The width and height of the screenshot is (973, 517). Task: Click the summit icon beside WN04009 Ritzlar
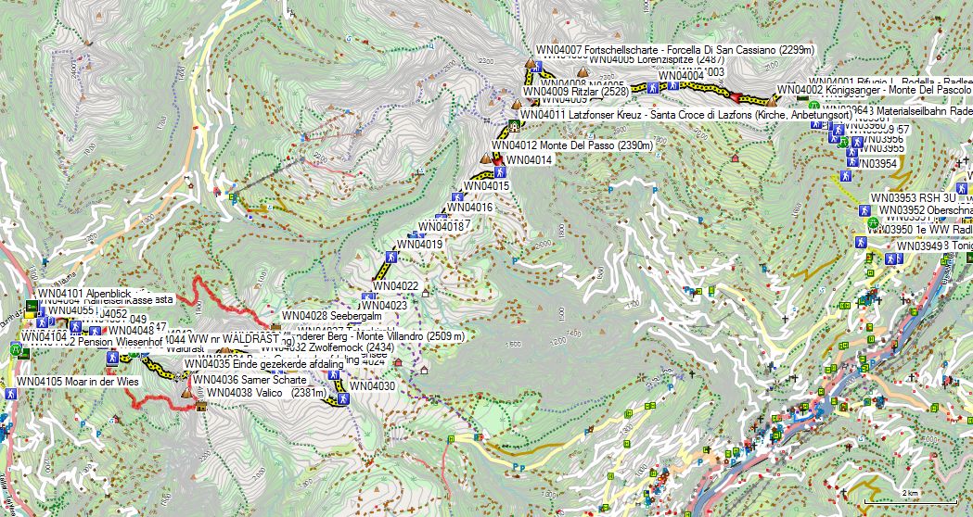pyautogui.click(x=517, y=104)
